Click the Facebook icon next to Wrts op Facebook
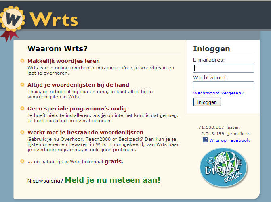Viewport: 271px width, 202px height. click(x=205, y=140)
